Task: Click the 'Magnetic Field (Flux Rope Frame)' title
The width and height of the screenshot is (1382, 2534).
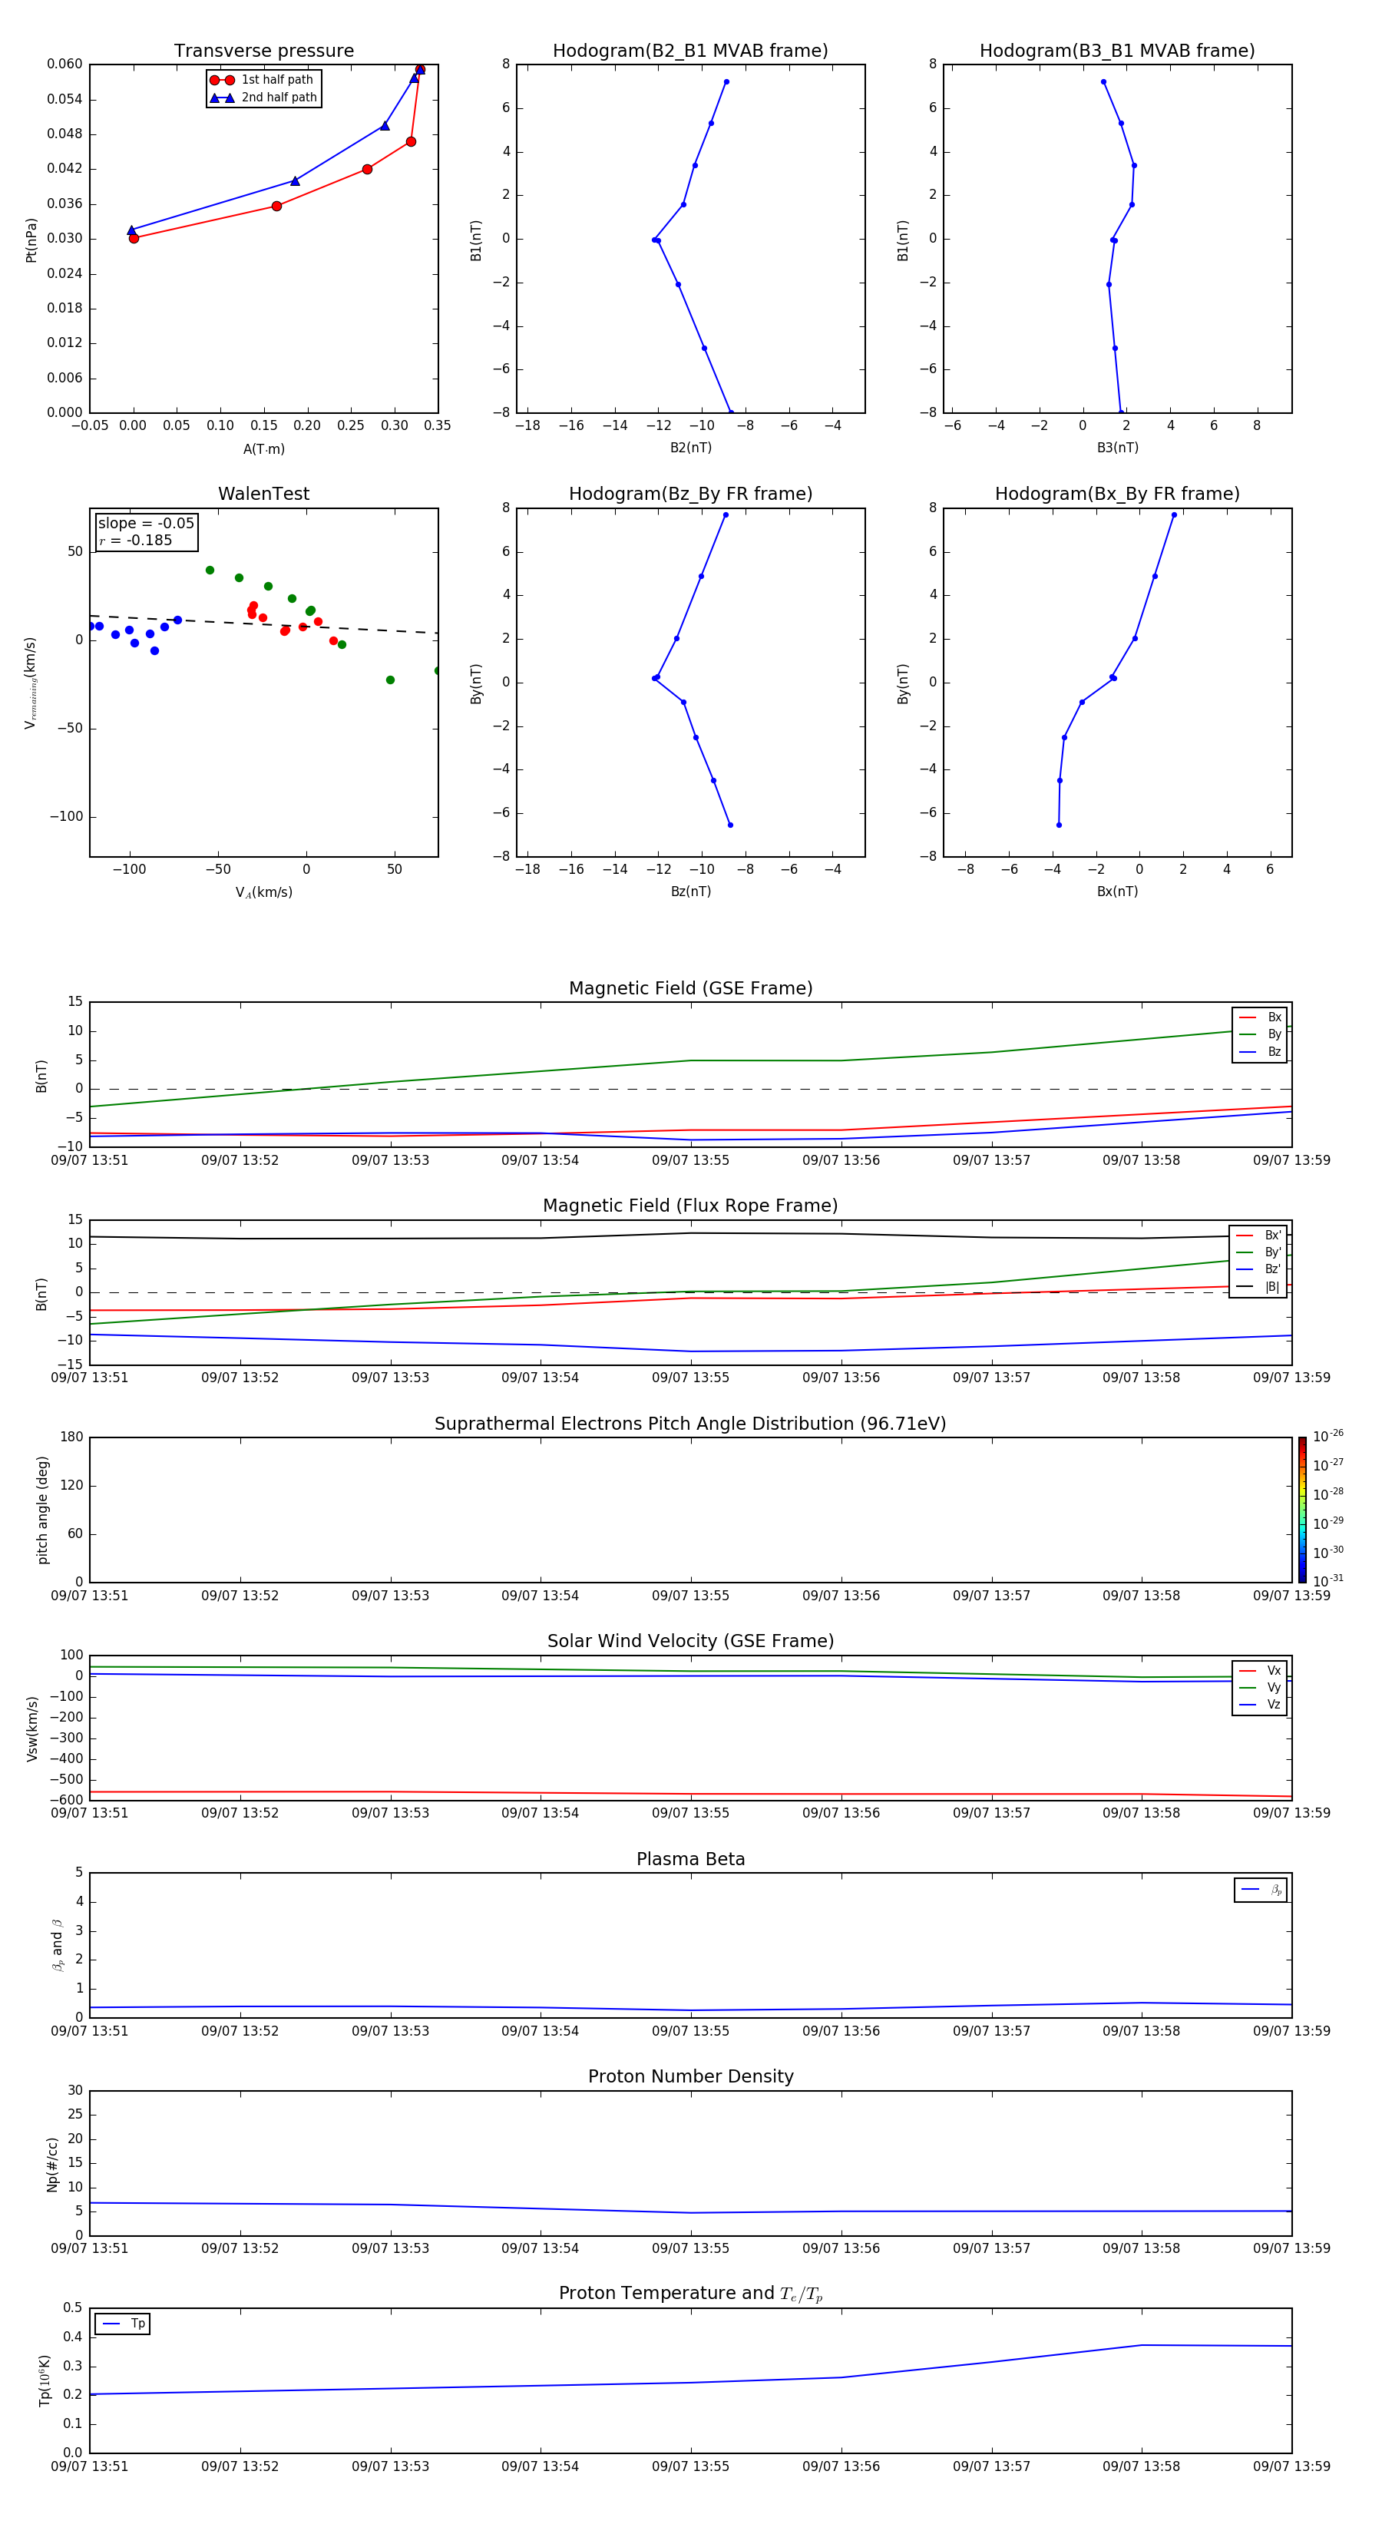Action: pyautogui.click(x=690, y=1206)
